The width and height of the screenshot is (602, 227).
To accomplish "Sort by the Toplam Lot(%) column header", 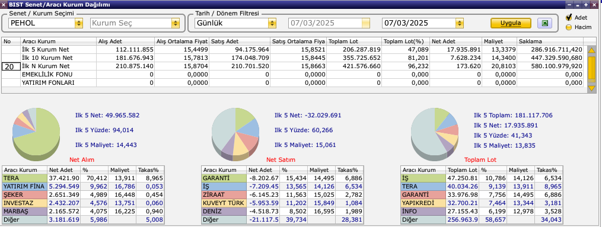I will (406, 41).
